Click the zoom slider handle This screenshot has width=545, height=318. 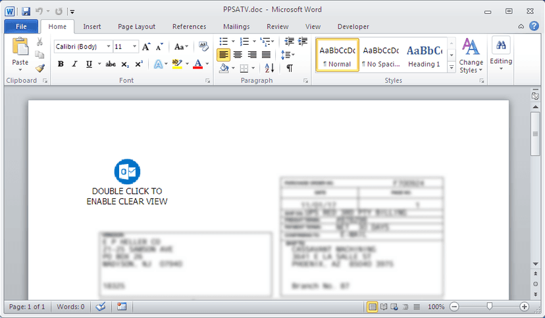pyautogui.click(x=490, y=306)
